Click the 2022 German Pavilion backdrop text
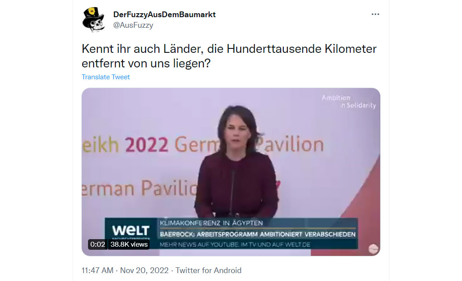The height and width of the screenshot is (281, 462). [x=203, y=144]
